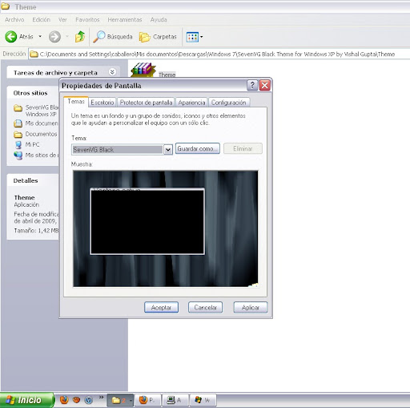Open Mi PC link in sidebar
This screenshot has height=408, width=410.
coord(26,144)
